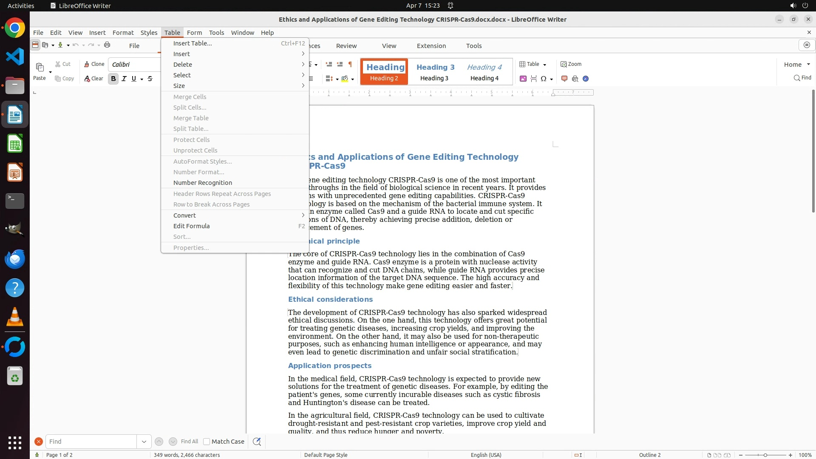Toggle formatting marks pilcrow icon
The image size is (816, 459).
[350, 64]
